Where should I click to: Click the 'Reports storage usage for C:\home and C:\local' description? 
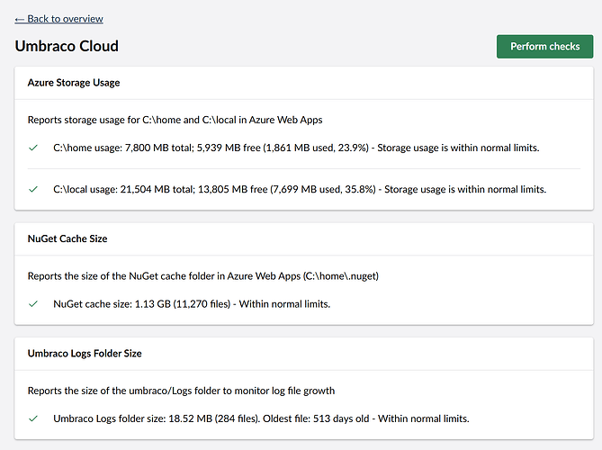click(x=175, y=120)
